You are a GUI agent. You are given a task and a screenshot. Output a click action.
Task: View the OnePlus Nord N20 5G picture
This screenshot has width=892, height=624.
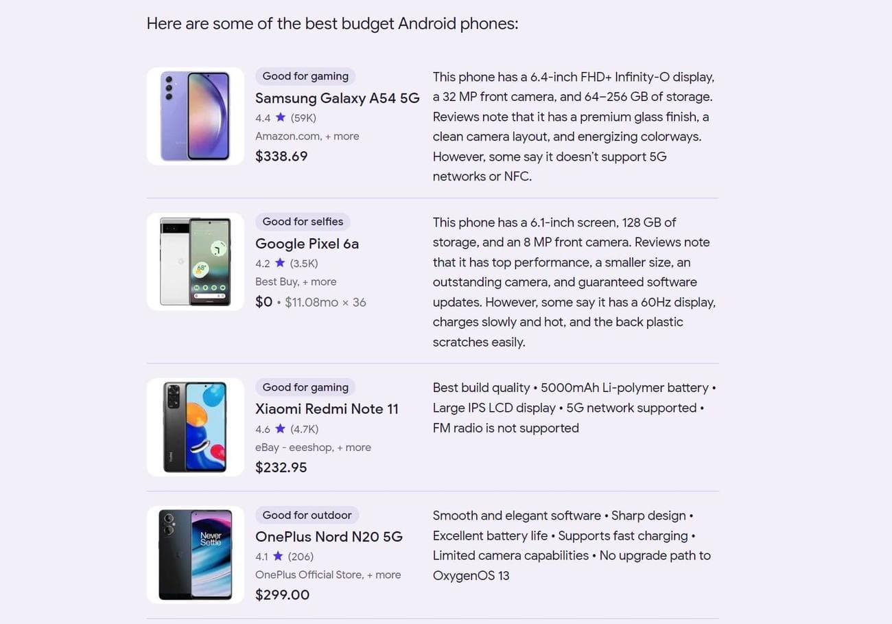point(195,555)
